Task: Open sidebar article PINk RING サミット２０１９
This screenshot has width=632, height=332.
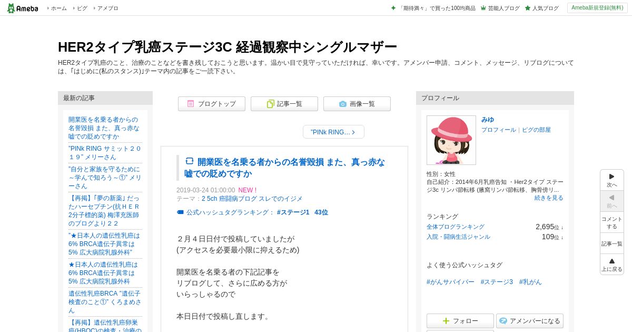Action: pyautogui.click(x=105, y=153)
